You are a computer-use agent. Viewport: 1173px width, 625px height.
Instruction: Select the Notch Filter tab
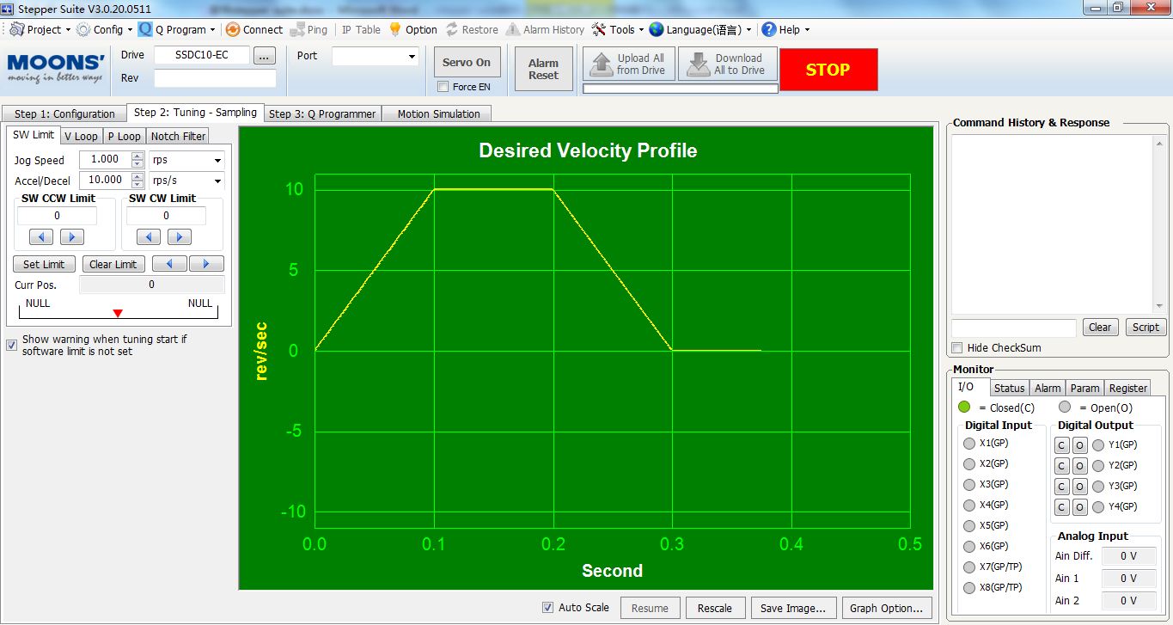[178, 136]
